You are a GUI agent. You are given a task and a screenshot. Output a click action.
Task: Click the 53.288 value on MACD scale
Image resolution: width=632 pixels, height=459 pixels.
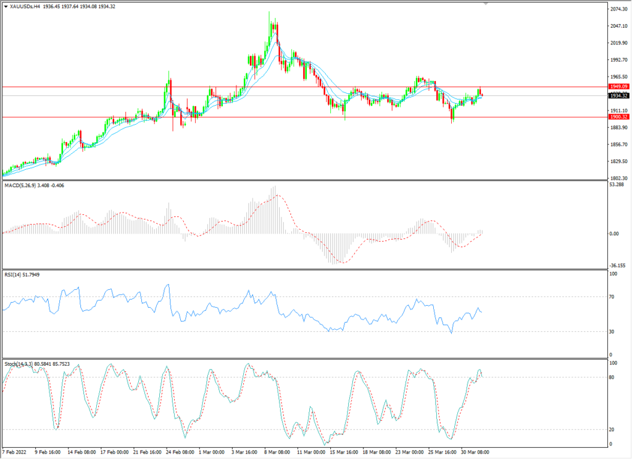617,184
